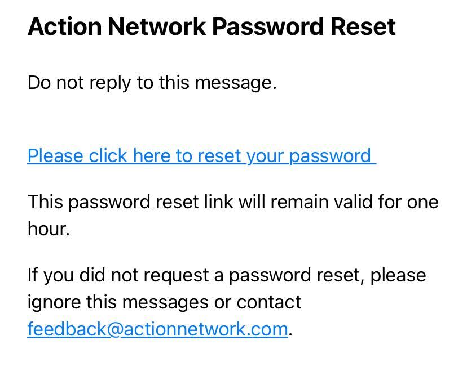The height and width of the screenshot is (376, 467).
Task: Click the "actionnetwork.com" domain in the email link
Action: click(205, 329)
